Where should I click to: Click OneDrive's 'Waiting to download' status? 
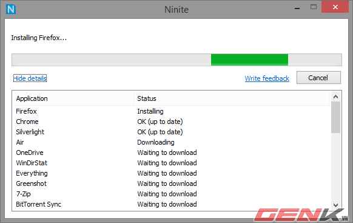pyautogui.click(x=167, y=153)
